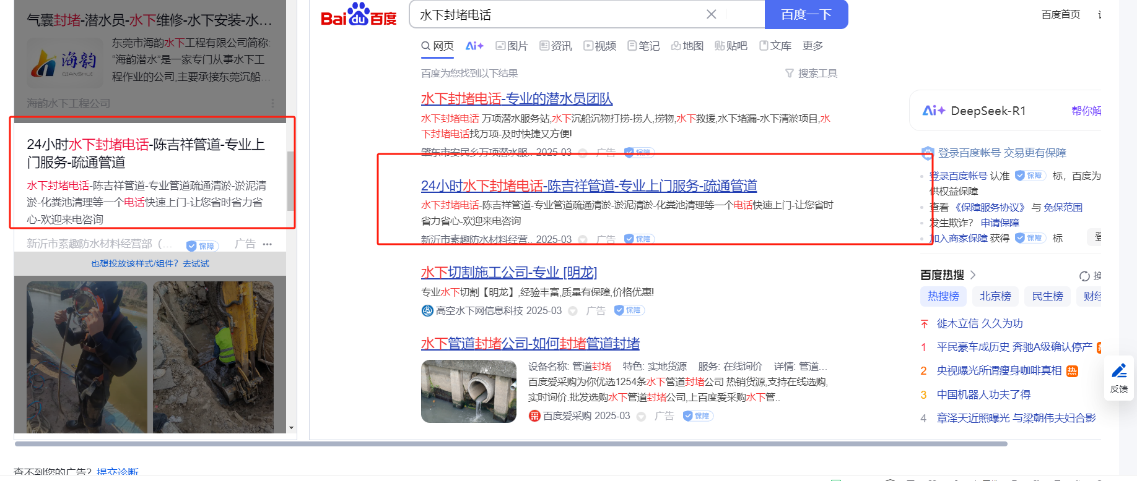Click the 申请保障 link
This screenshot has width=1137, height=481.
(1000, 223)
